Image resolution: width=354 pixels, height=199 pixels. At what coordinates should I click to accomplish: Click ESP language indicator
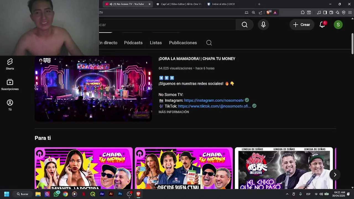308,194
